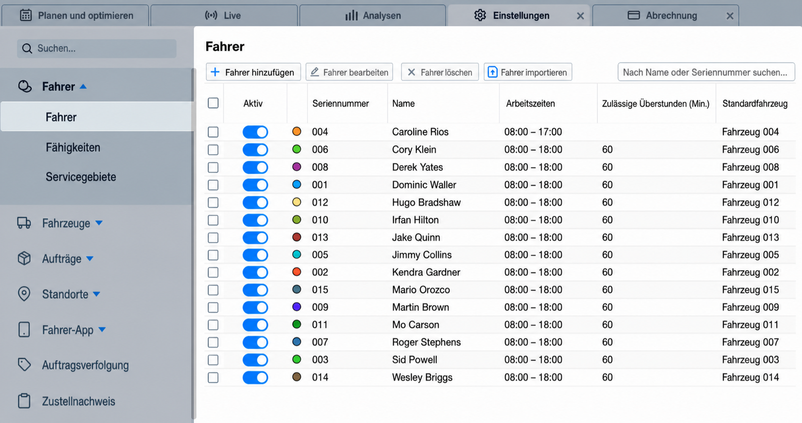Click the Fahrzeuge truck icon
The image size is (802, 423).
point(24,223)
